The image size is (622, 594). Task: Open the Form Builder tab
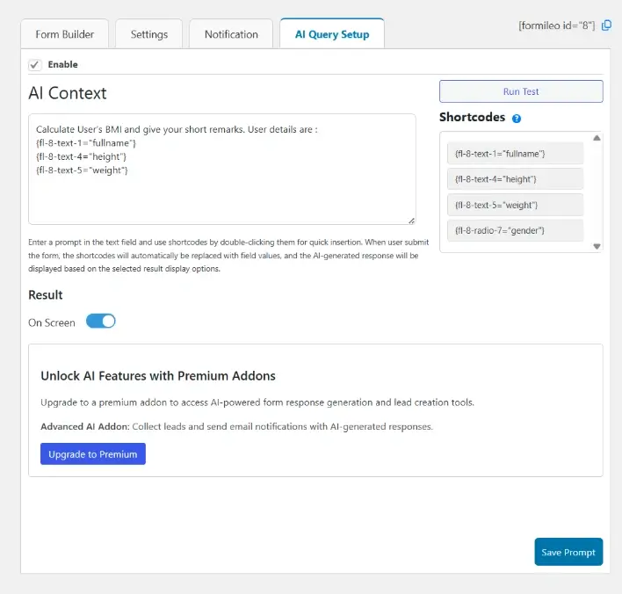pos(65,34)
